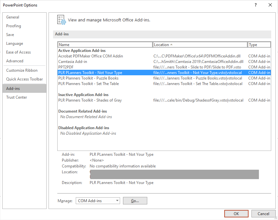Open Customize Ribbon settings
The image size is (278, 220).
pos(22,70)
